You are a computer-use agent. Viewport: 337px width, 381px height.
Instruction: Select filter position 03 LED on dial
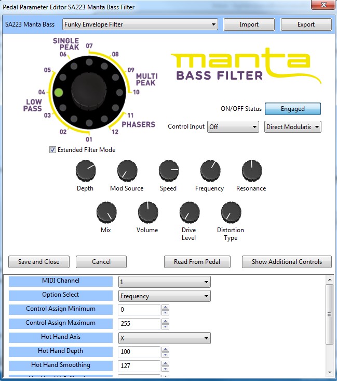click(x=62, y=108)
